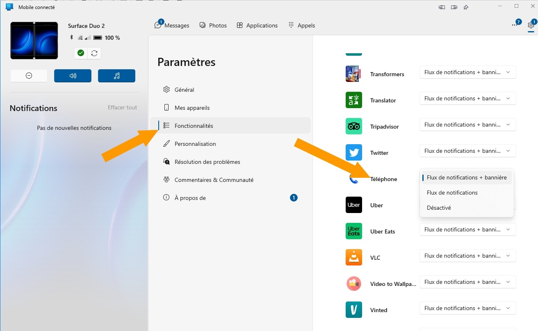This screenshot has width=538, height=331.
Task: Open Résolution des problèmes settings section
Action: pyautogui.click(x=207, y=162)
